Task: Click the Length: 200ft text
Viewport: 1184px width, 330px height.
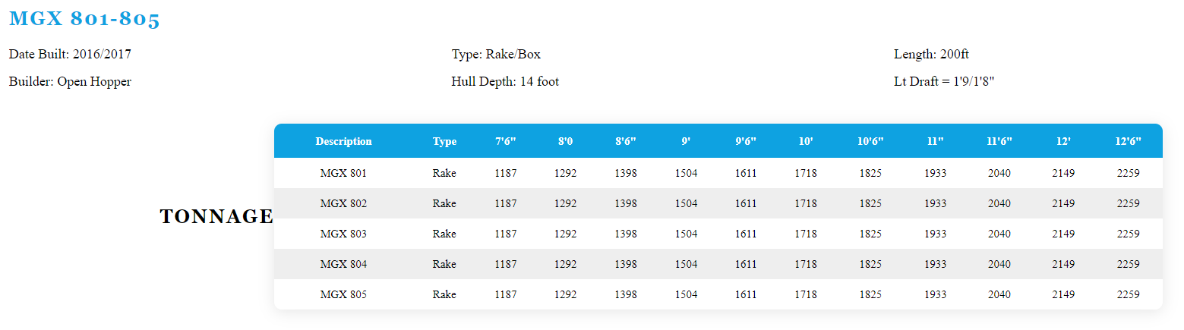Action: [931, 55]
